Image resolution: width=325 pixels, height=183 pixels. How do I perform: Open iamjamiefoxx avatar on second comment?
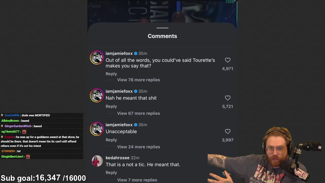[x=97, y=95]
